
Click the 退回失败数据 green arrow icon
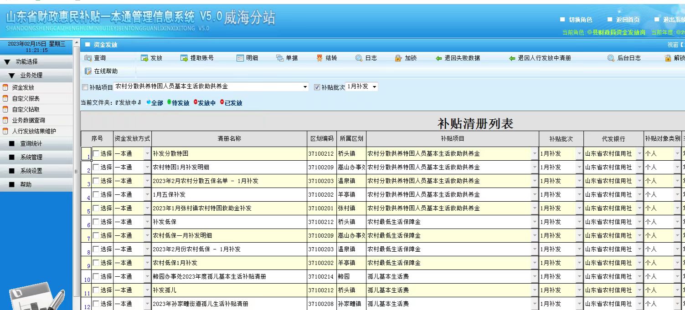[x=439, y=58]
